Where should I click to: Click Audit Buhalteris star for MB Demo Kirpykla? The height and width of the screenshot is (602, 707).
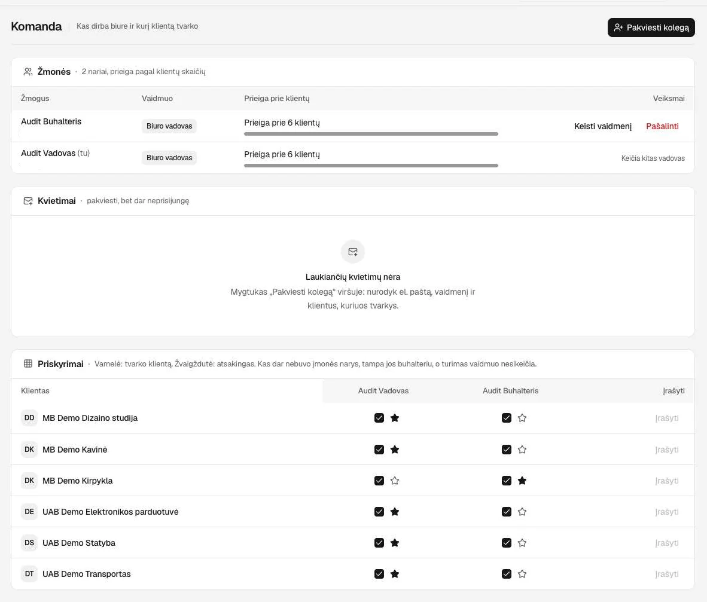pos(522,480)
